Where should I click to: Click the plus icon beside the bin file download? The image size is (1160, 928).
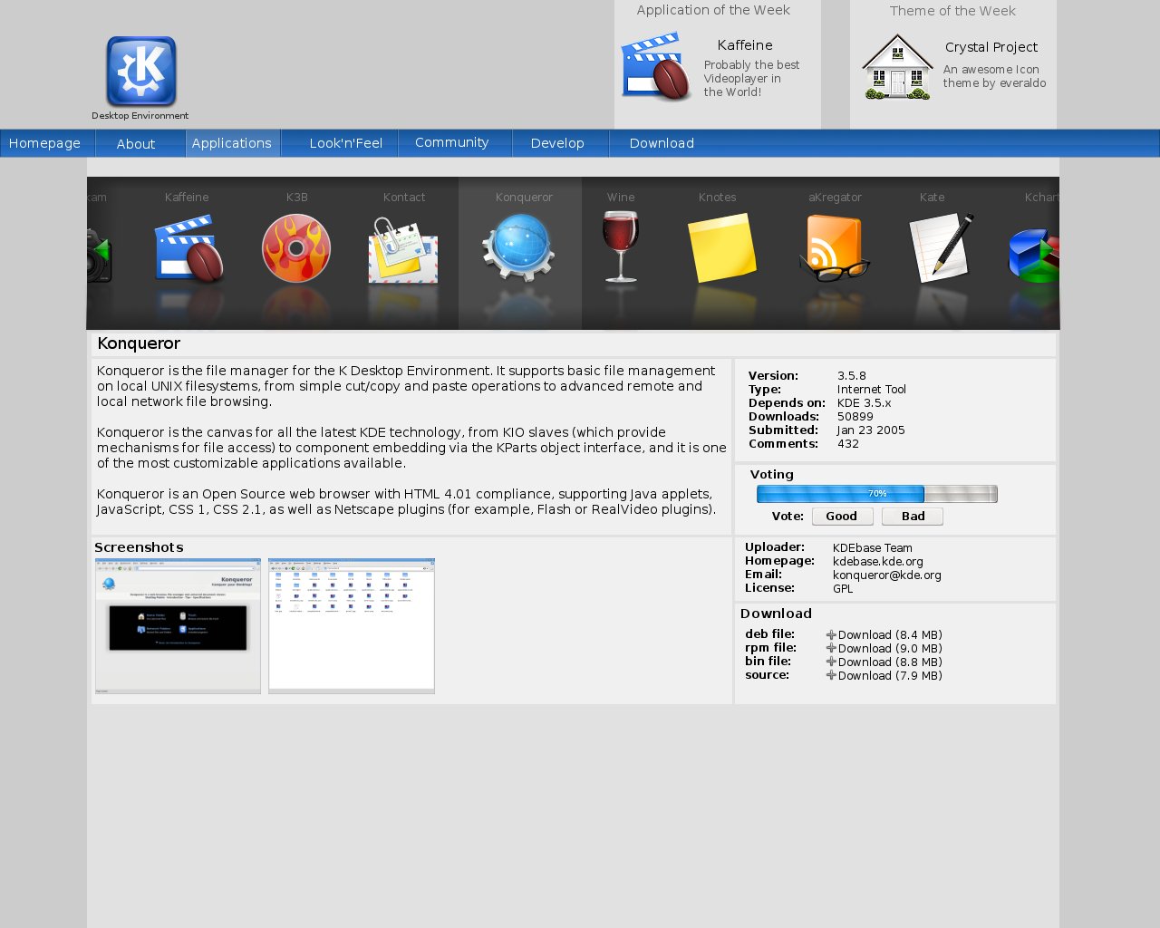[831, 662]
